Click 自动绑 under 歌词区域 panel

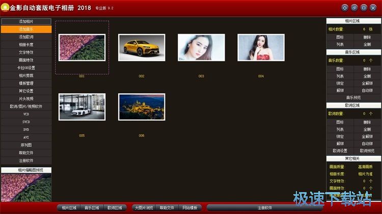click(x=367, y=143)
